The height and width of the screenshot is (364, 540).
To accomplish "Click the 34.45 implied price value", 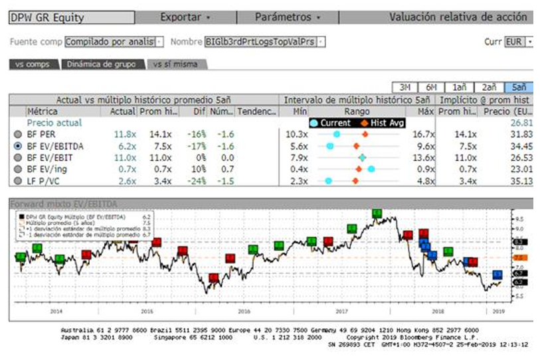I will (521, 146).
